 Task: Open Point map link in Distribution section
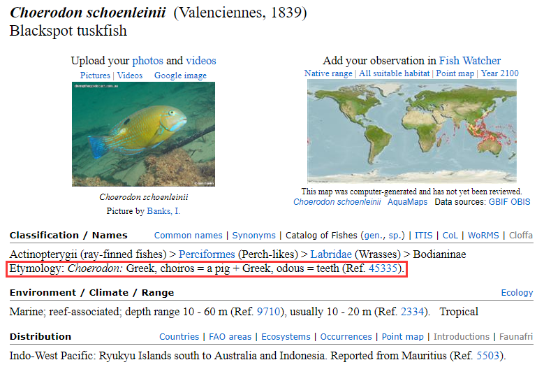point(402,337)
